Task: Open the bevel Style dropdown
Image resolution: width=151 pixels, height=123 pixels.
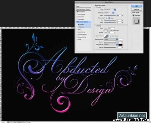Action: click(110, 10)
